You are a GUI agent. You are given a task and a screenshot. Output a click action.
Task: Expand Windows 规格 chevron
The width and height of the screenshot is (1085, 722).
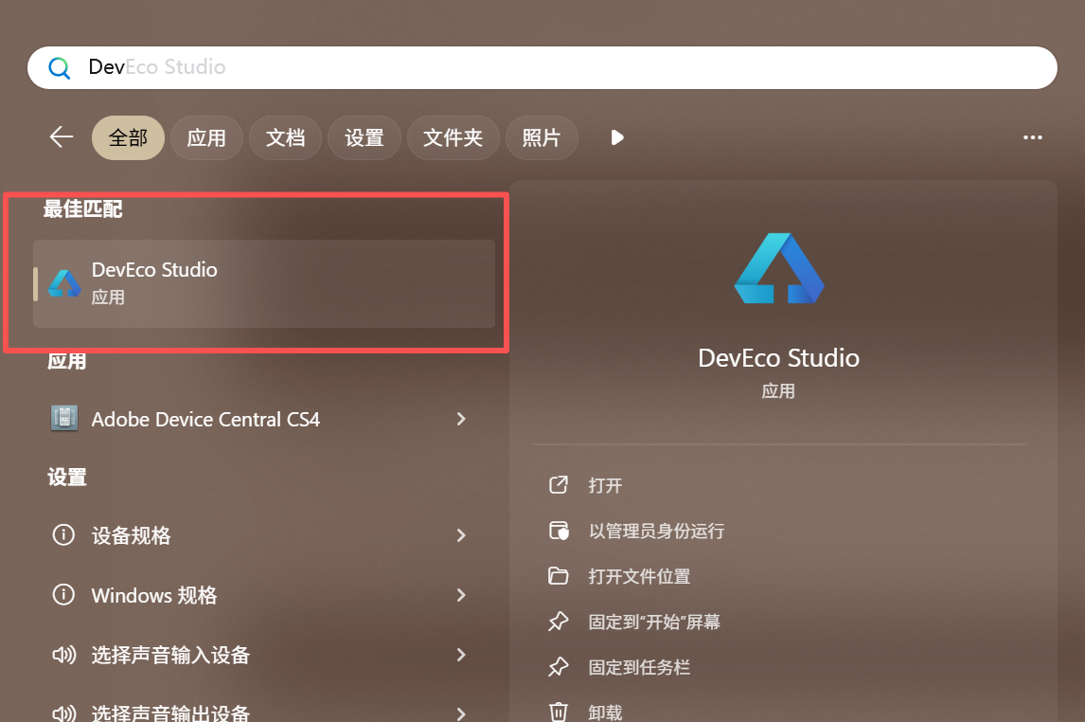point(461,595)
